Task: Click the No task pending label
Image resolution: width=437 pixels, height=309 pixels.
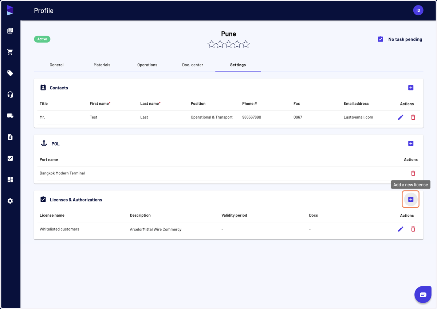Action: click(405, 39)
